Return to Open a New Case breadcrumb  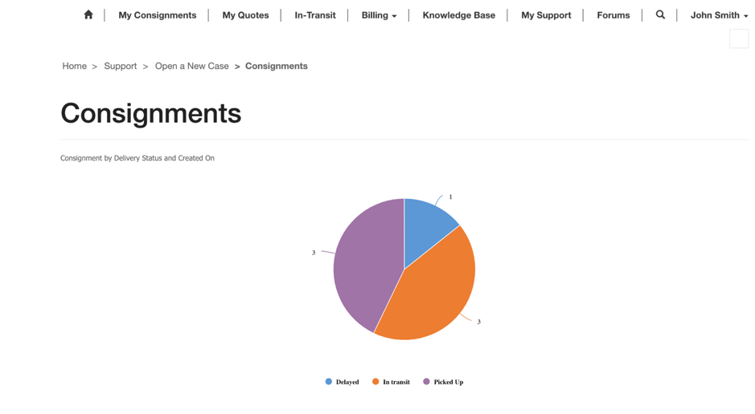(191, 66)
